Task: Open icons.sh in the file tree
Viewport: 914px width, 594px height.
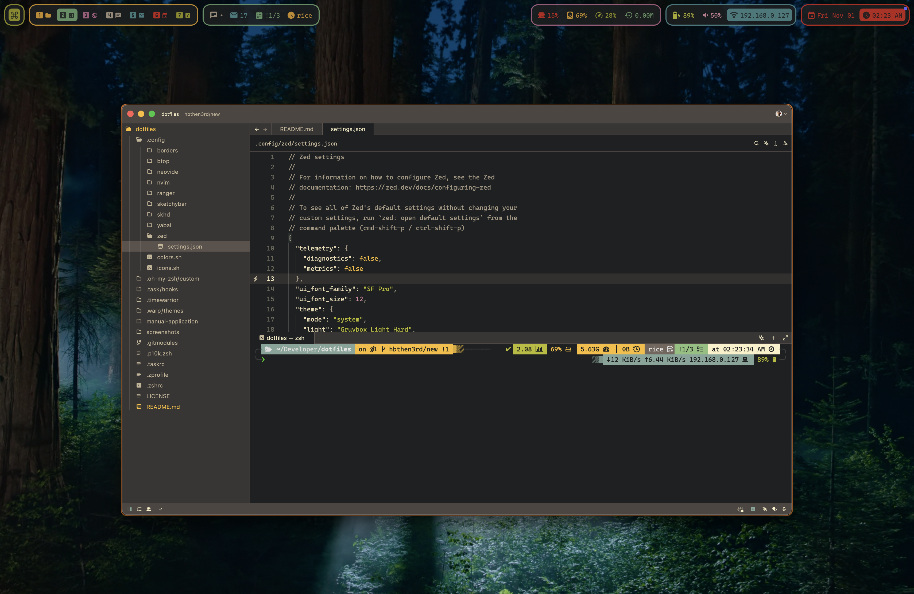Action: click(x=186, y=268)
